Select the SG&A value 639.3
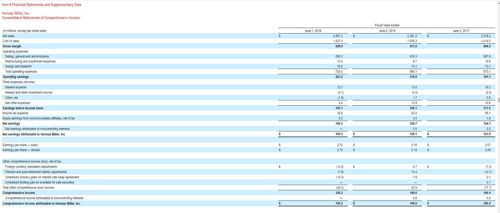 click(339, 56)
